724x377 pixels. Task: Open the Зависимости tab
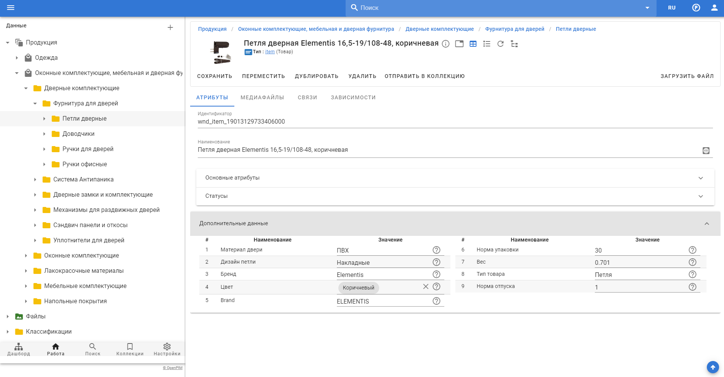point(353,97)
